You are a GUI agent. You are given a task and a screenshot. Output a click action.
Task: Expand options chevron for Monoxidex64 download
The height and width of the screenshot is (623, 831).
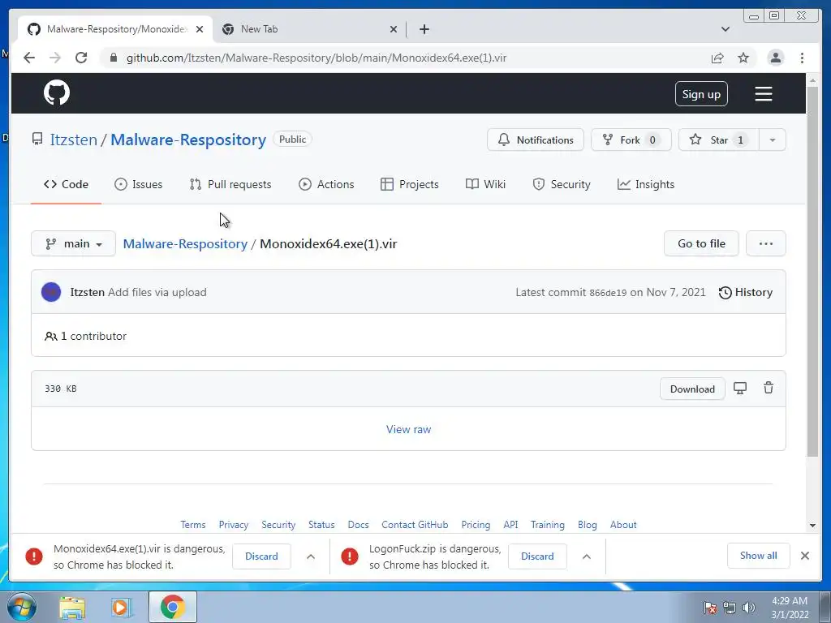coord(311,556)
